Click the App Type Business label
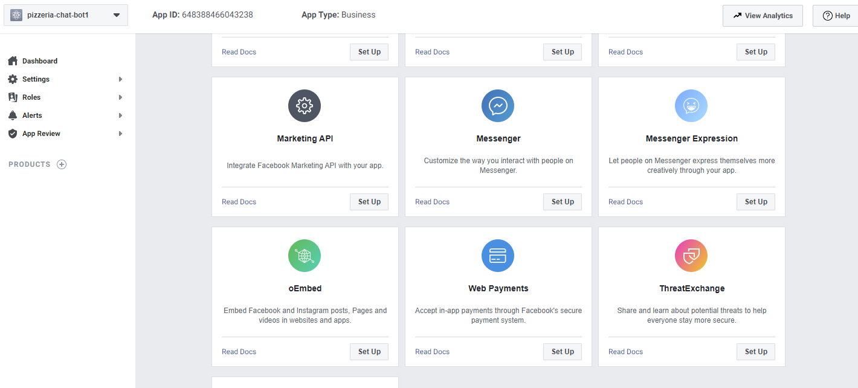Screen dimensions: 858x388 pyautogui.click(x=338, y=15)
